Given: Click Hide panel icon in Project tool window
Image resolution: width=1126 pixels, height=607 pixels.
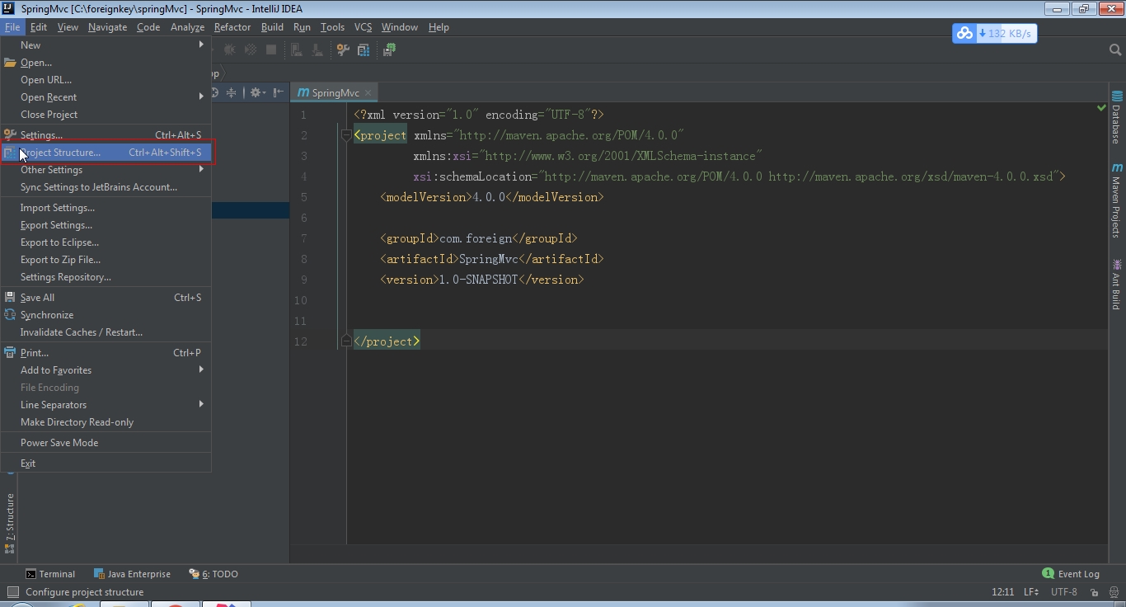Looking at the screenshot, I should click(x=279, y=92).
